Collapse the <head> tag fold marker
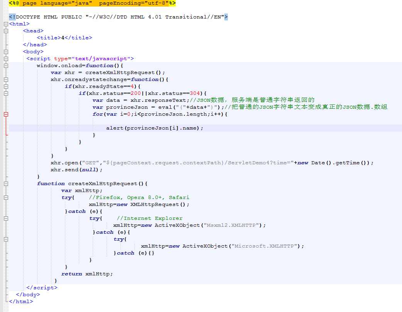Image resolution: width=402 pixels, height=312 pixels. 6,31
